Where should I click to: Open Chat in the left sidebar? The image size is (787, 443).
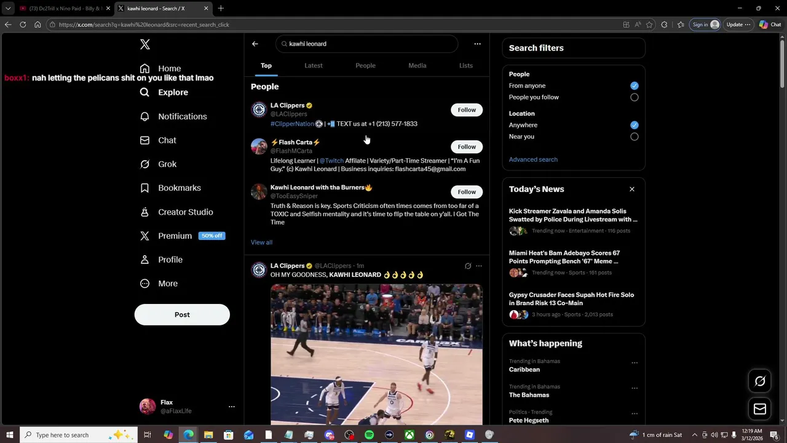[x=158, y=140]
